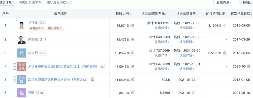This screenshot has width=253, height=98.
Task: Click the 股东名称 column header
Action: [61, 14]
